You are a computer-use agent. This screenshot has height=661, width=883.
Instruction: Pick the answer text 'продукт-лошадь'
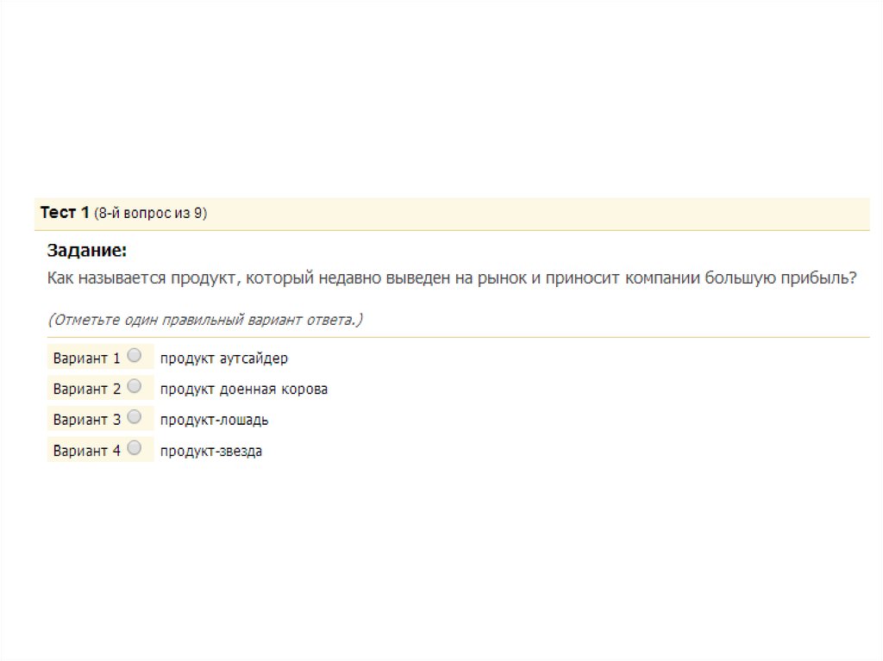[214, 421]
